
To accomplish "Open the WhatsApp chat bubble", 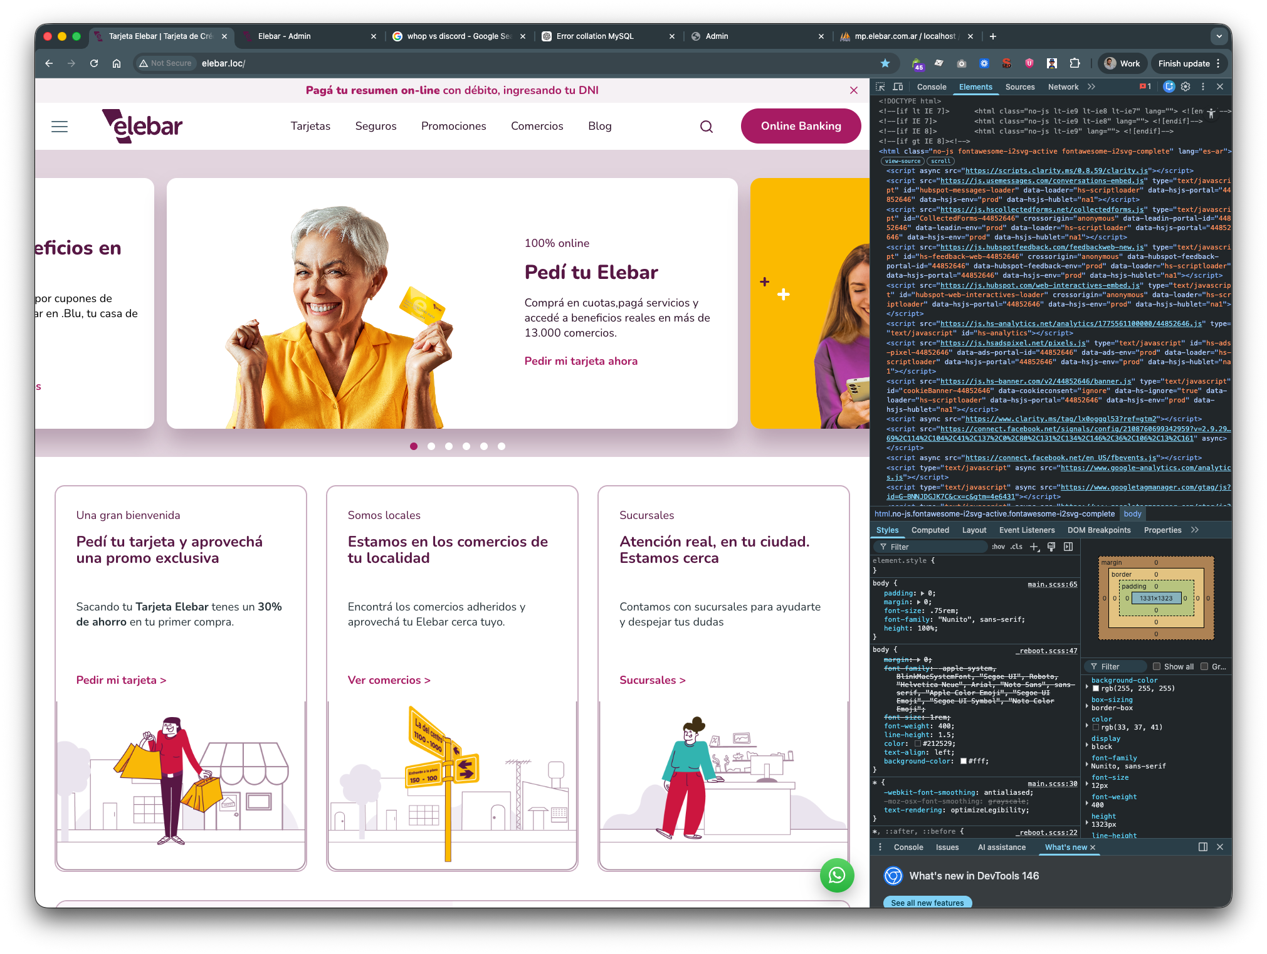I will click(837, 875).
